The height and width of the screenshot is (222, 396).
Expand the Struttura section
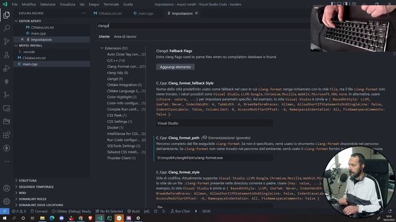click(x=28, y=181)
